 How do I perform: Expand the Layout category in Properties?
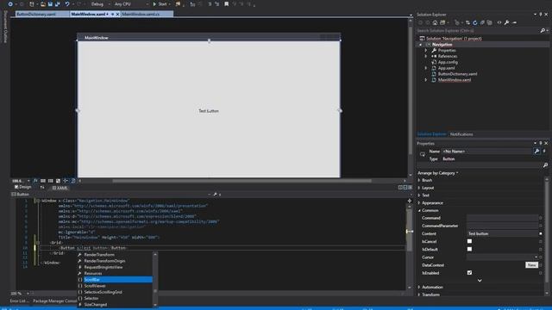click(419, 188)
